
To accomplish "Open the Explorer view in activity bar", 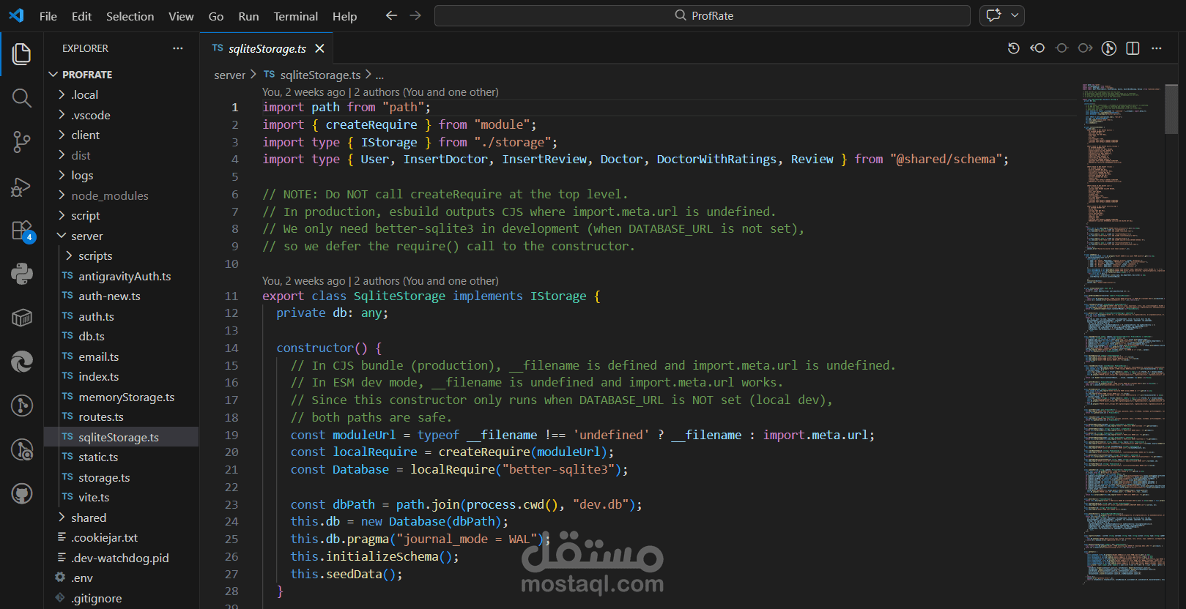I will pos(22,53).
